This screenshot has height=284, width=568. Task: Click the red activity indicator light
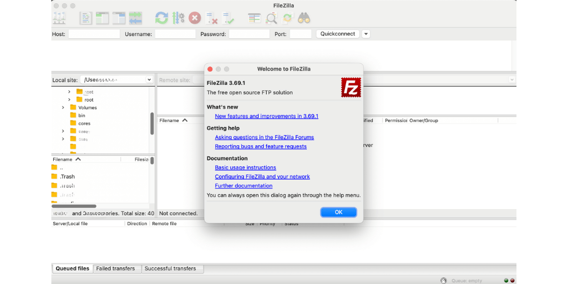click(512, 280)
